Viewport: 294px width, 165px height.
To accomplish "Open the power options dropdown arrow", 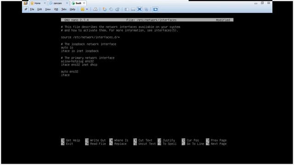I will pyautogui.click(x=87, y=9).
